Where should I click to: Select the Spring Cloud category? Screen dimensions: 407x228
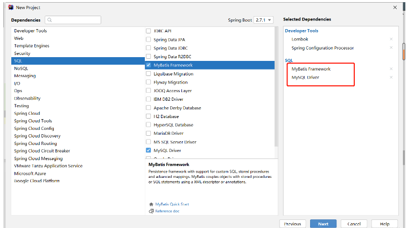tap(27, 114)
